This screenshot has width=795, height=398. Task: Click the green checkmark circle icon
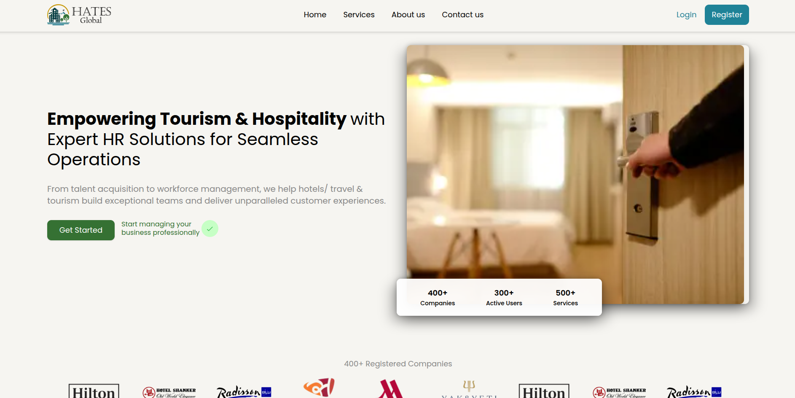coord(210,229)
